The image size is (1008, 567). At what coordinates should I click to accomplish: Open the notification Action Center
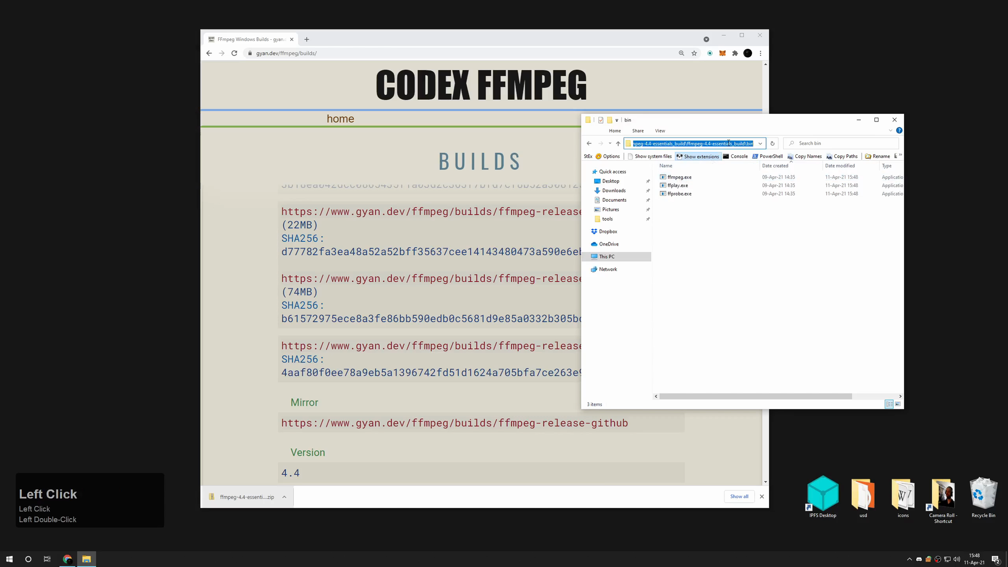click(995, 559)
